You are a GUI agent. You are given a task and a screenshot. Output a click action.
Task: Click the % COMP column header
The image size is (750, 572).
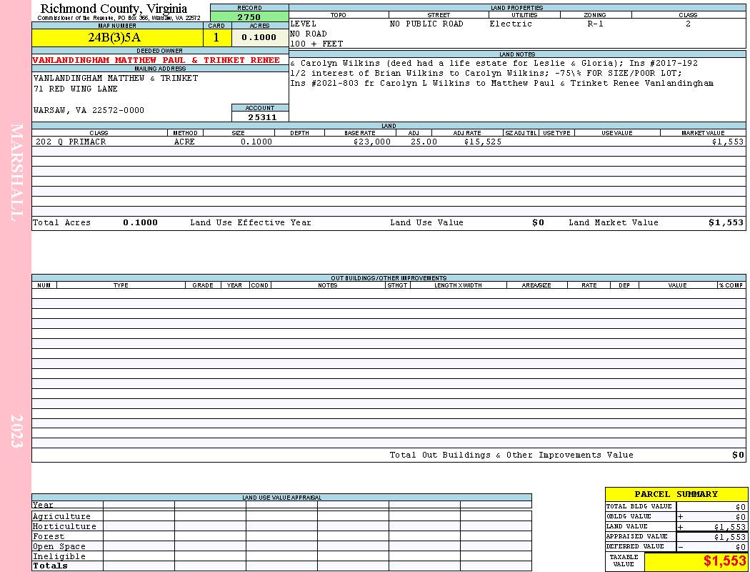coord(731,285)
